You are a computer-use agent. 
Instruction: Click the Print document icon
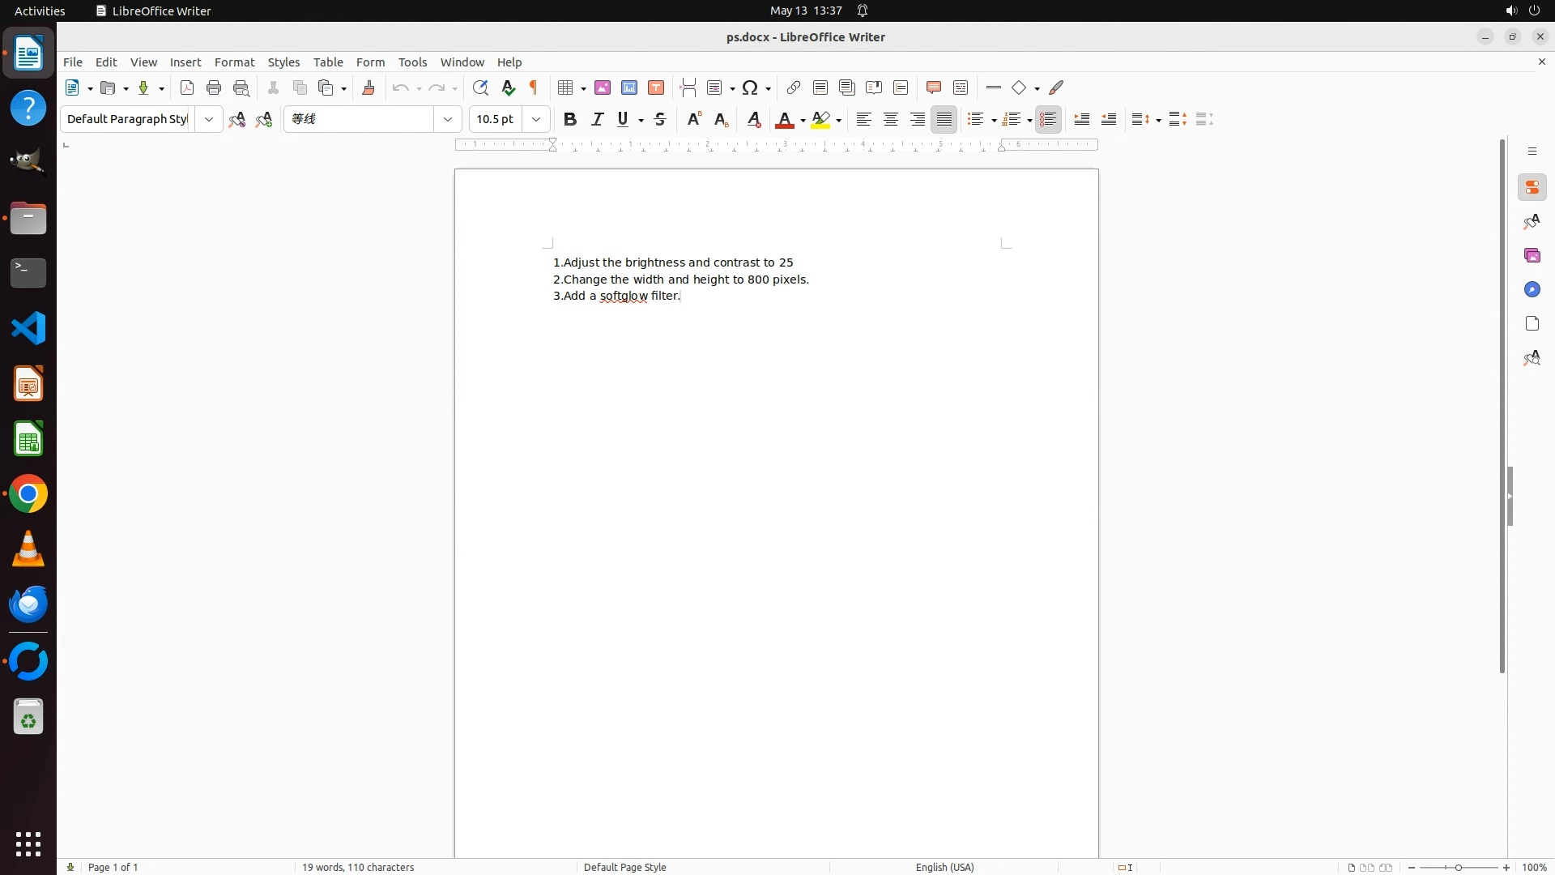[214, 87]
